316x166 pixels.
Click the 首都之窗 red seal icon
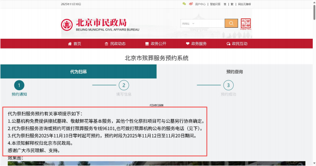(246, 23)
